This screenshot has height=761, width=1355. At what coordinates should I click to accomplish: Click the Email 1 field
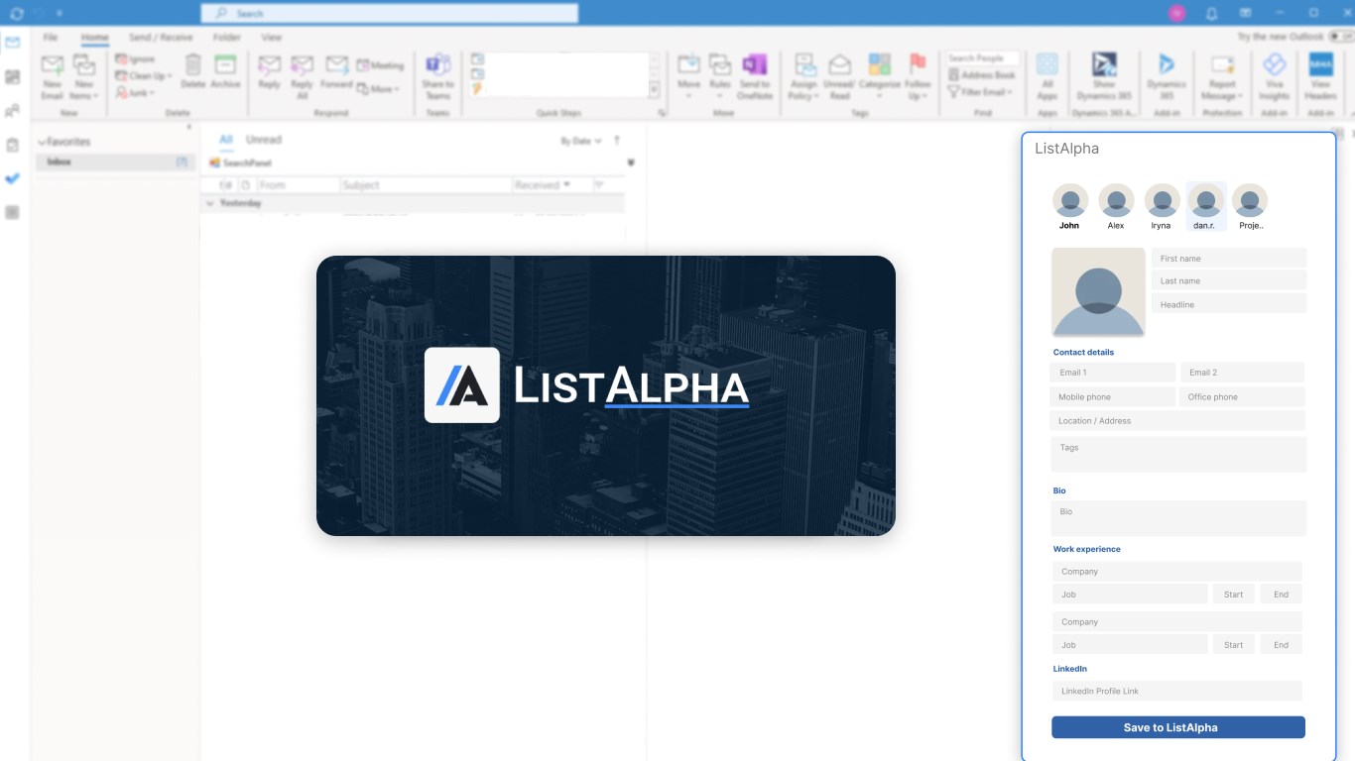click(1113, 373)
